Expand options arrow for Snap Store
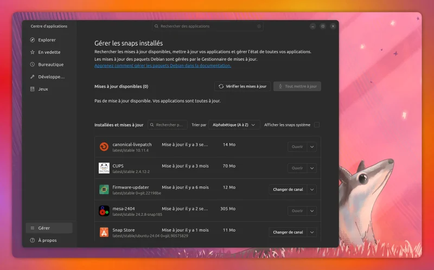The width and height of the screenshot is (434, 270). tap(312, 232)
